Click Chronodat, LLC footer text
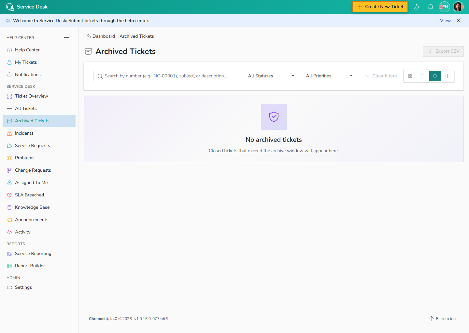 point(103,319)
